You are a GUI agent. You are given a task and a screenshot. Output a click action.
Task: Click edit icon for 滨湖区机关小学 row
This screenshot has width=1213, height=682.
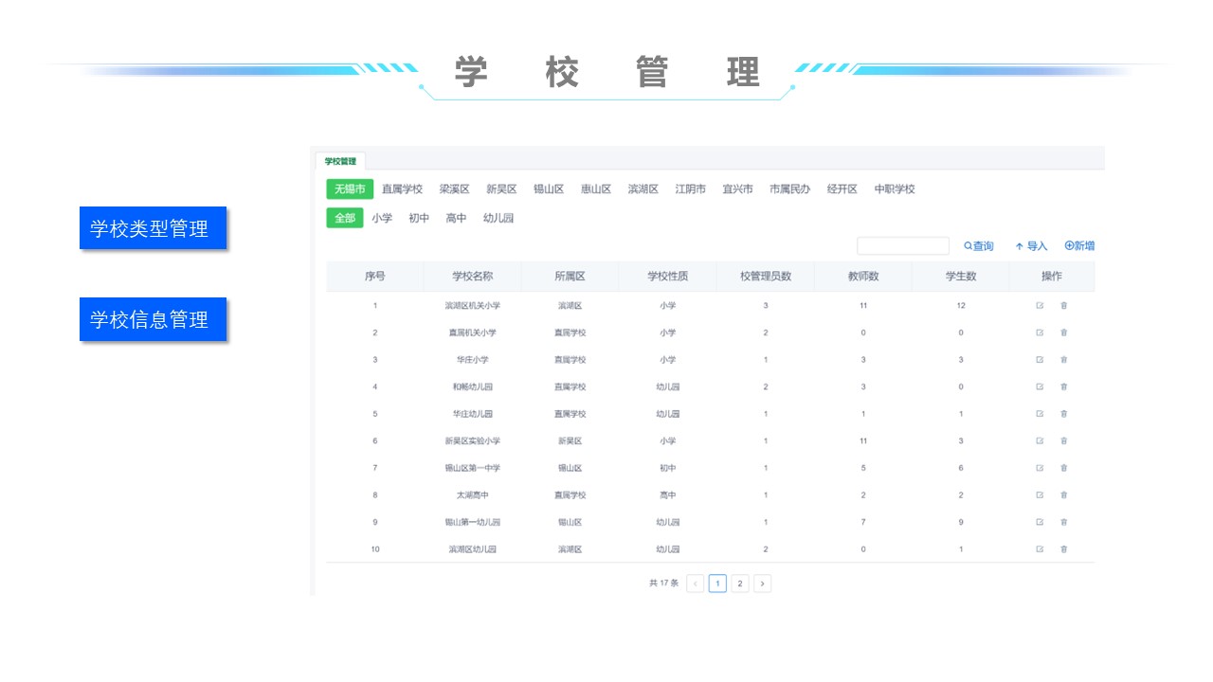(1040, 306)
